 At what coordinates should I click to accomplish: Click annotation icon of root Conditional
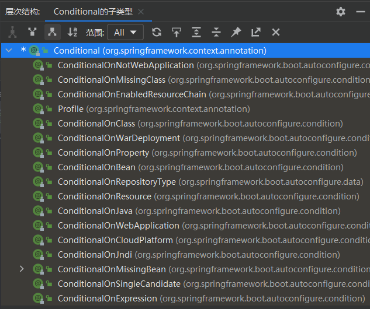[34, 50]
